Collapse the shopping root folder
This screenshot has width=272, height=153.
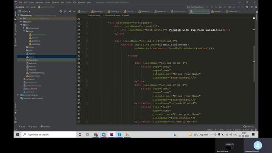pos(18,15)
